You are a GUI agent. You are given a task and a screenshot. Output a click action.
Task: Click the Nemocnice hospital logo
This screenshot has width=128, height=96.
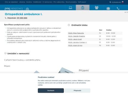(x=14, y=9)
